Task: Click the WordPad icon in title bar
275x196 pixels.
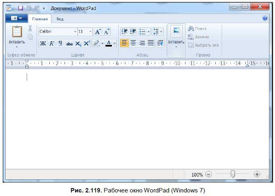Action: [9, 8]
